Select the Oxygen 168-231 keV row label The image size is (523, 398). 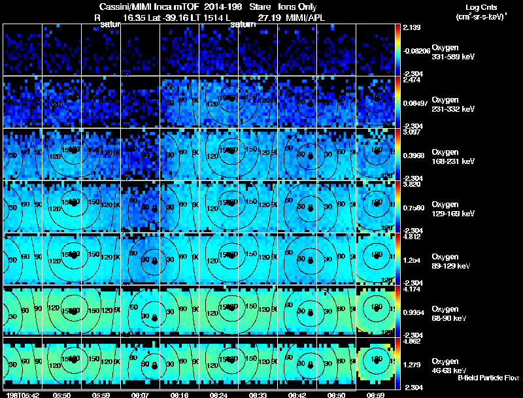[x=453, y=157]
